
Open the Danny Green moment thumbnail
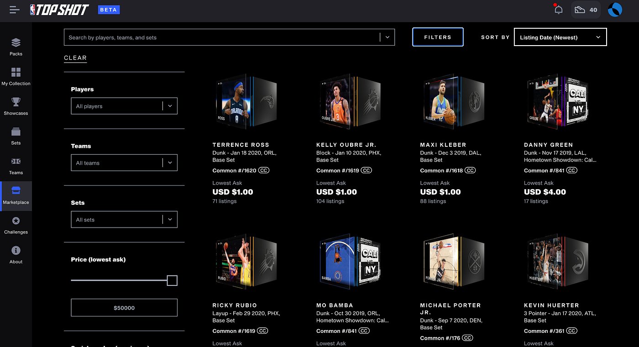tap(558, 103)
